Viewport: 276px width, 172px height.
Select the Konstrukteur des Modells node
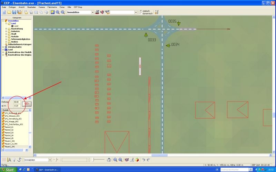point(20,52)
